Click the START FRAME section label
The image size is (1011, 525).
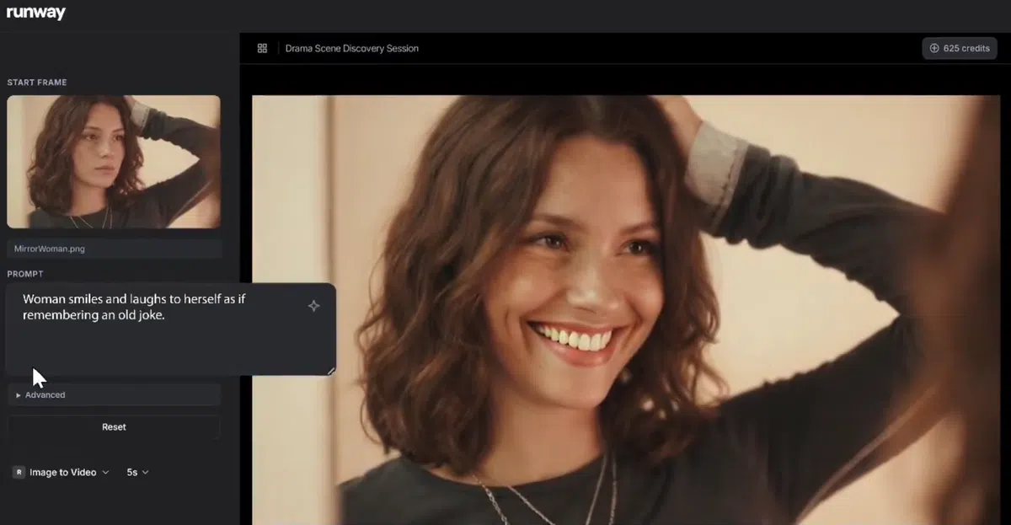click(x=37, y=83)
